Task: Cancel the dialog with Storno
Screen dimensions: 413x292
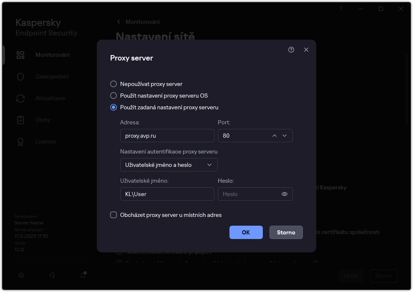Action: tap(286, 232)
